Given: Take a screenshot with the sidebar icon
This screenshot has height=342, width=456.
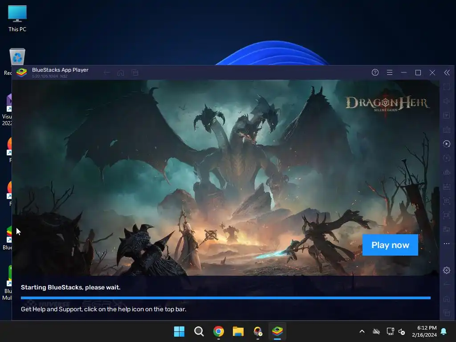Looking at the screenshot, I should 447,200.
